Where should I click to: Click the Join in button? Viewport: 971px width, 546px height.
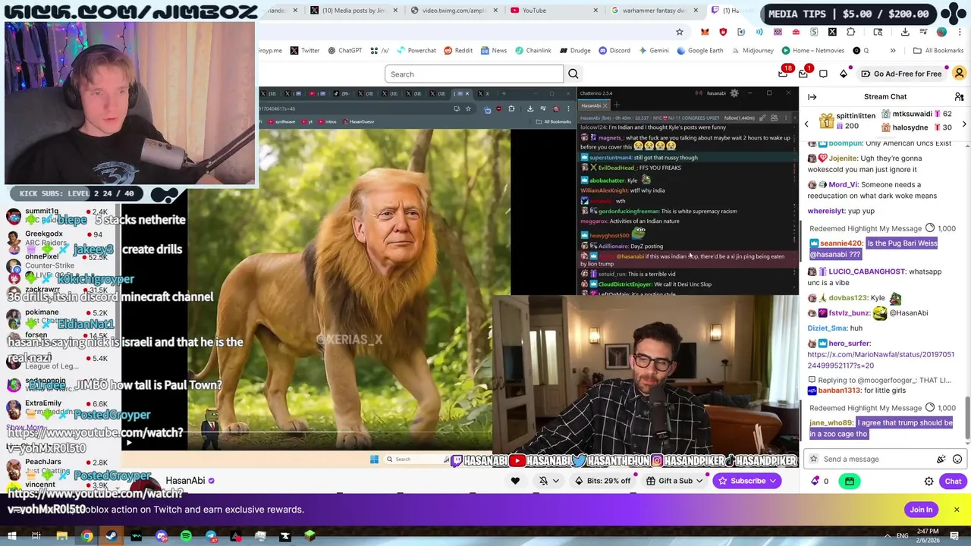click(921, 510)
